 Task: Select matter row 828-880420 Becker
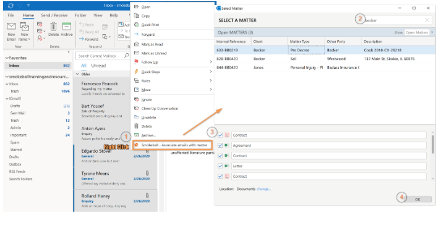[x=325, y=59]
